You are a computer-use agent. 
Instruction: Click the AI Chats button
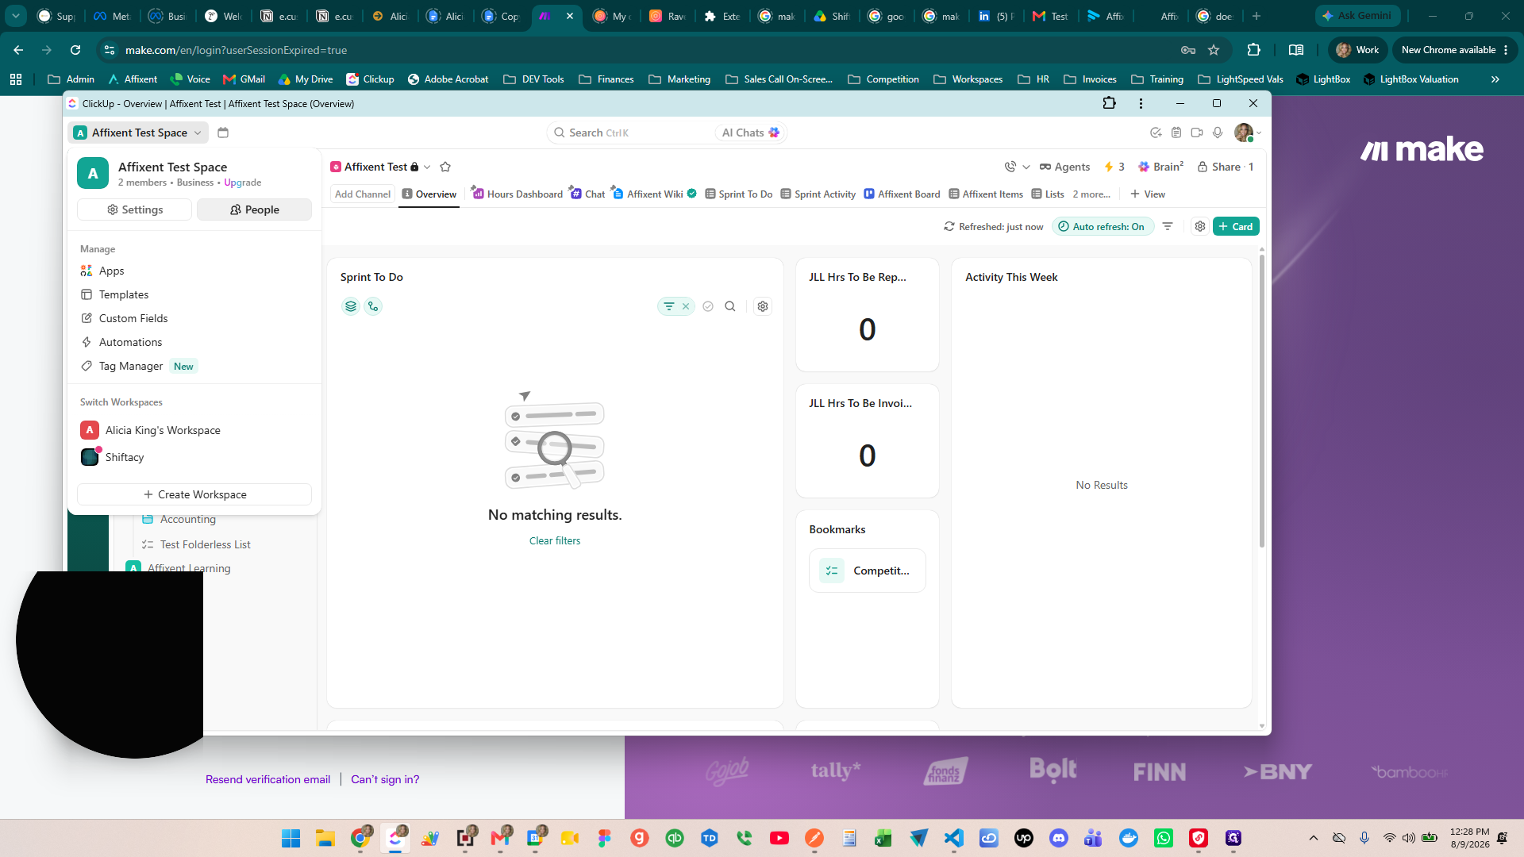(750, 133)
